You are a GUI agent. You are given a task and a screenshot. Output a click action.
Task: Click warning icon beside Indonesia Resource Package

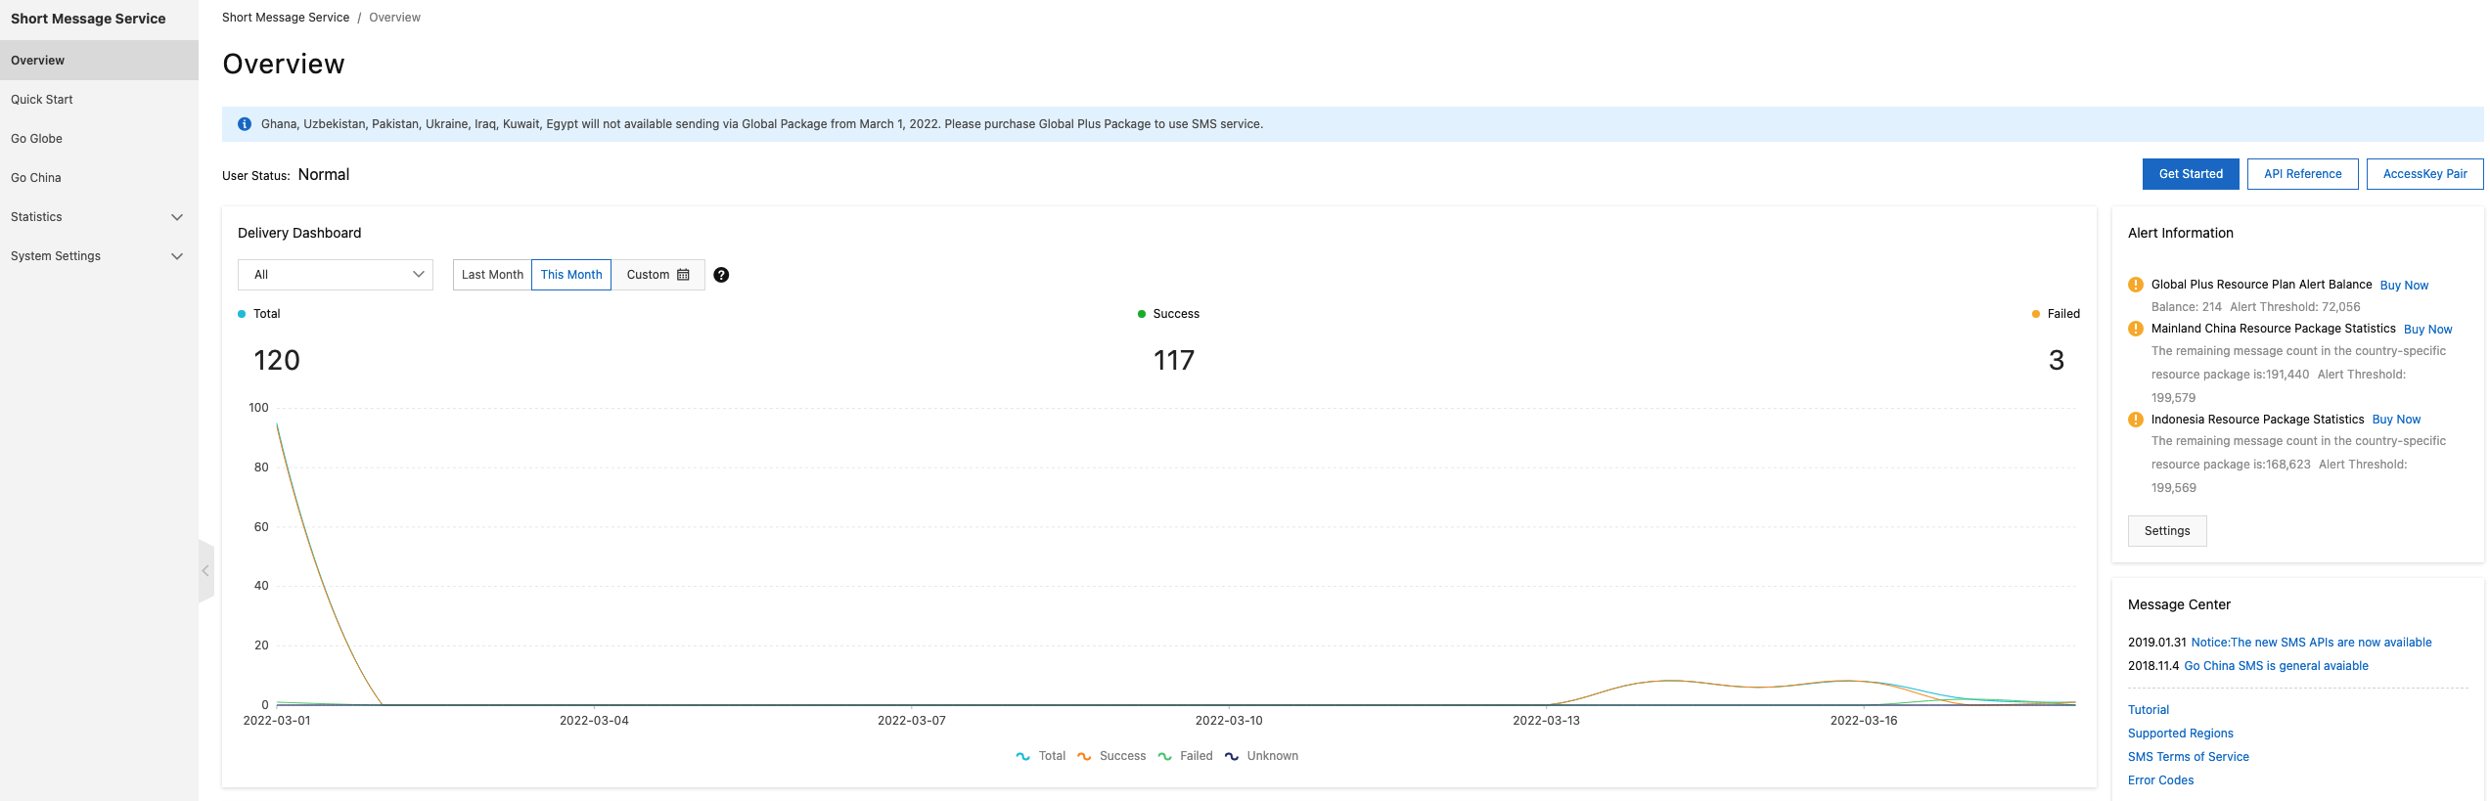pyautogui.click(x=2136, y=420)
